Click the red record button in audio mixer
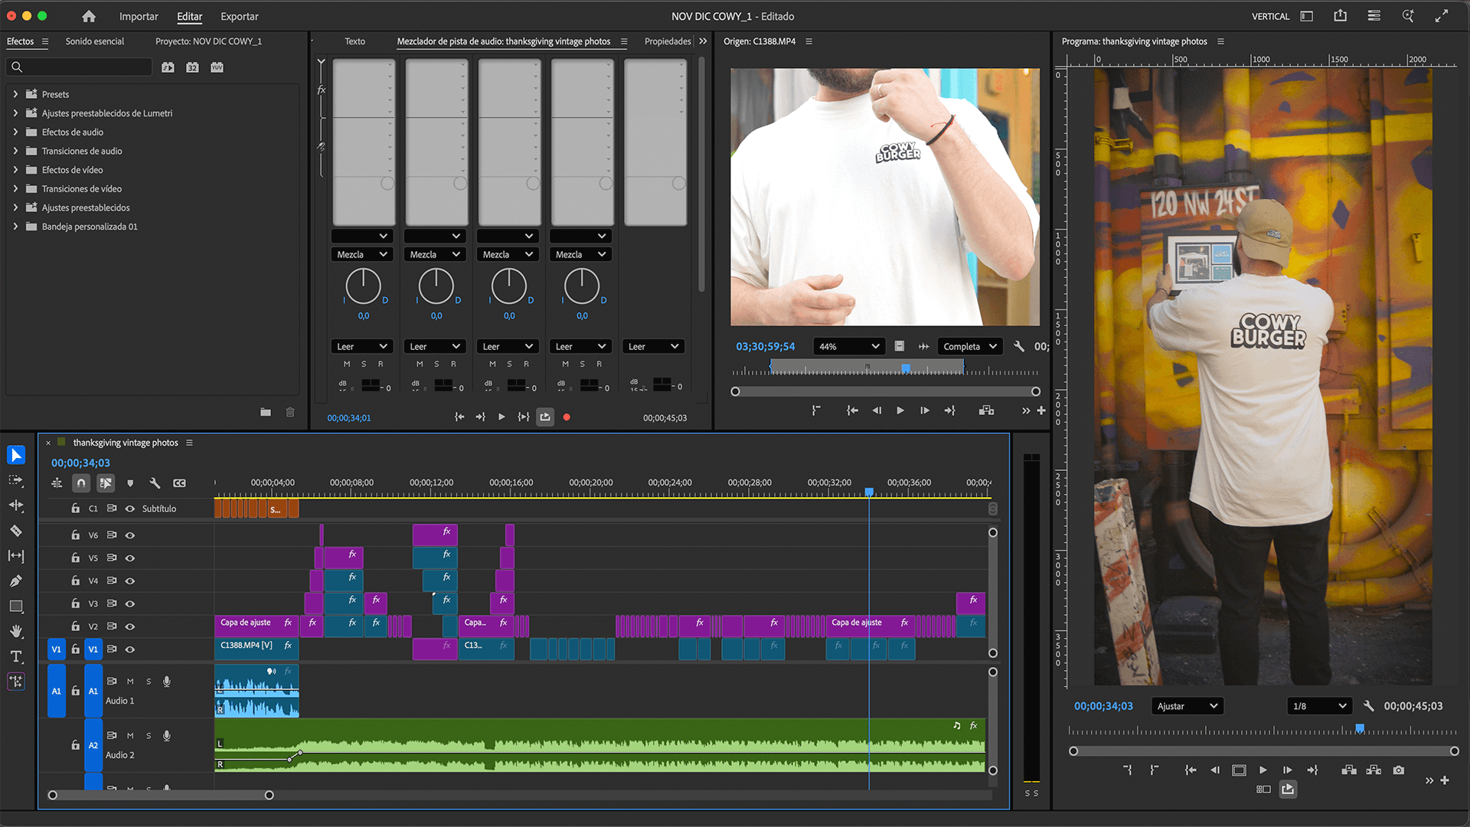This screenshot has width=1470, height=827. (567, 417)
